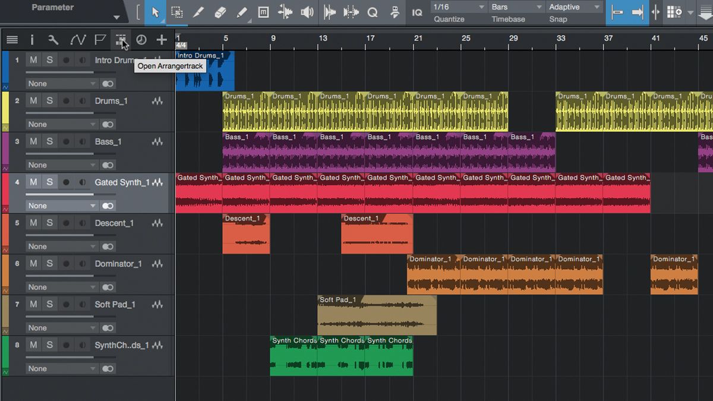Click the Timebase Bars selector

coord(516,7)
